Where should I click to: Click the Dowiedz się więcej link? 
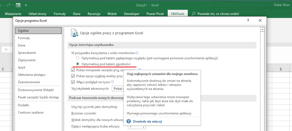pos(147,121)
